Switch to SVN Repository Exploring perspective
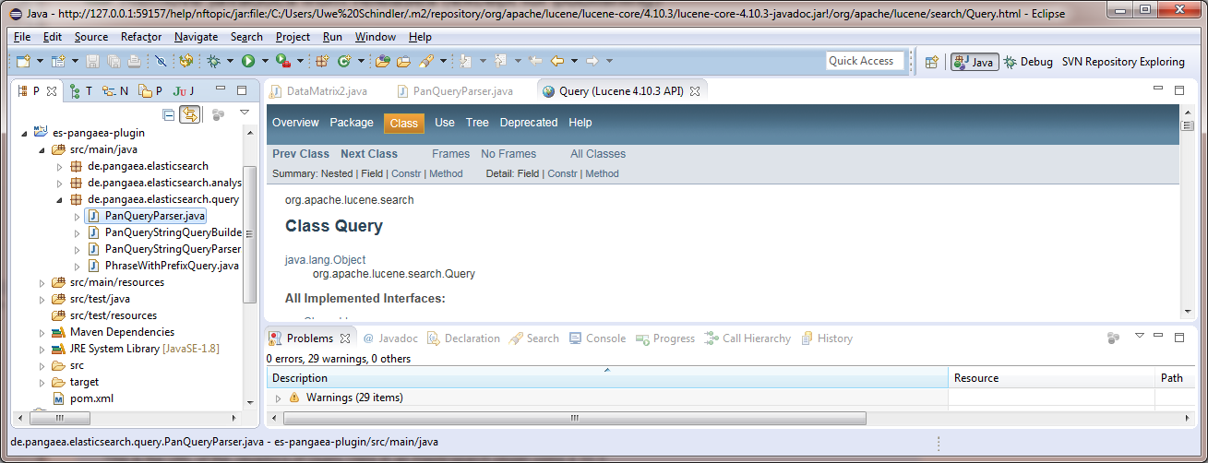 (1123, 62)
